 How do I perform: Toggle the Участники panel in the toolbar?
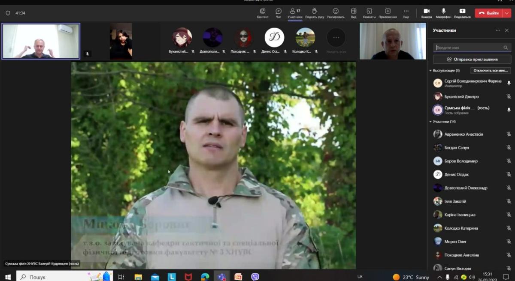(x=295, y=13)
